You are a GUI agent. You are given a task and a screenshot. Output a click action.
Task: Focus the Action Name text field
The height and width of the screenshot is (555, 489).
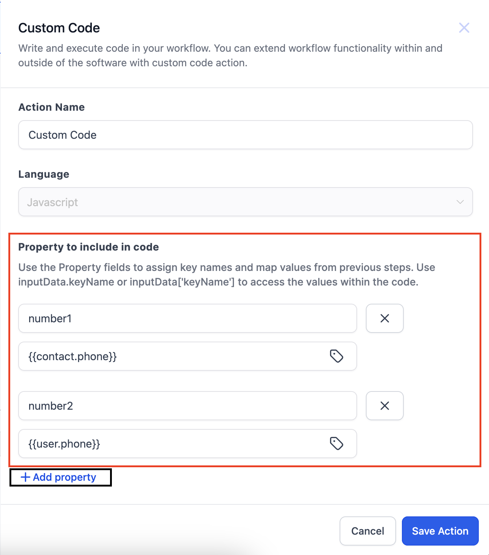246,135
